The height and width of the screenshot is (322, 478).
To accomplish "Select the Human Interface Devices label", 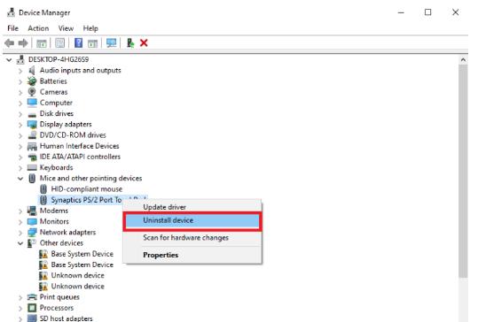I will pyautogui.click(x=80, y=146).
